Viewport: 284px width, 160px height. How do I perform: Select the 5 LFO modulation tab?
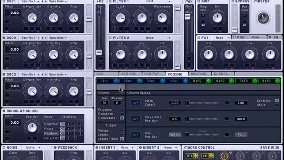[x=197, y=81]
